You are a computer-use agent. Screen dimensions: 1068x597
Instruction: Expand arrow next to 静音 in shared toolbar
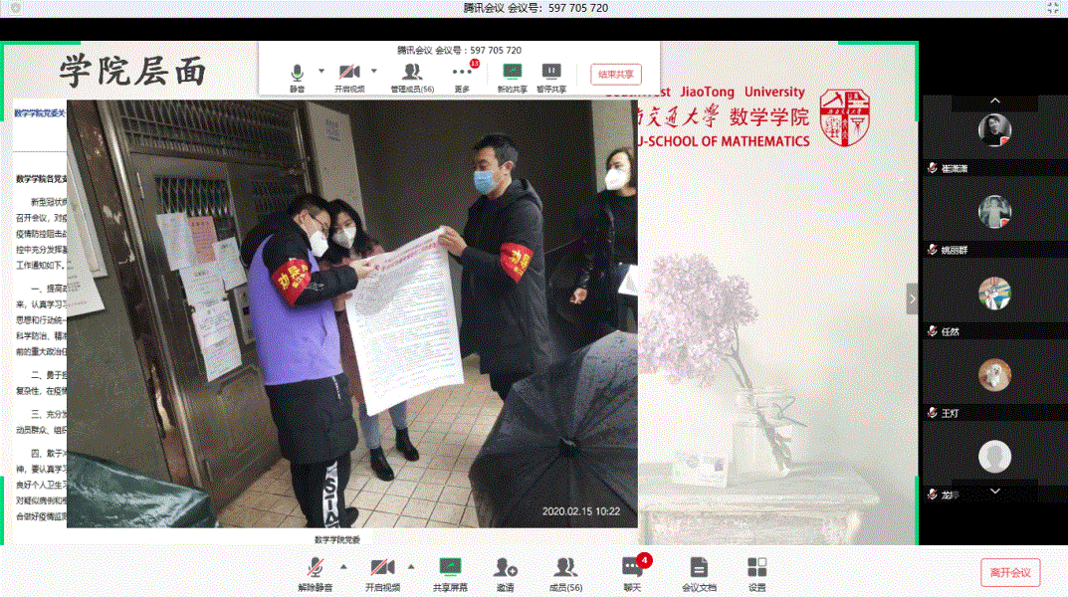tap(321, 71)
